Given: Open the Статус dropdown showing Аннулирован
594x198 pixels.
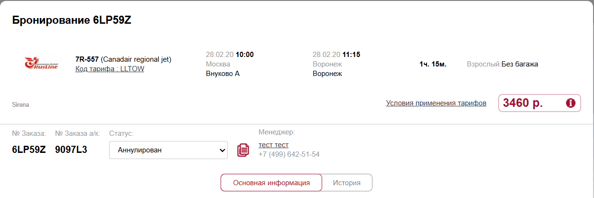Looking at the screenshot, I should [x=168, y=150].
